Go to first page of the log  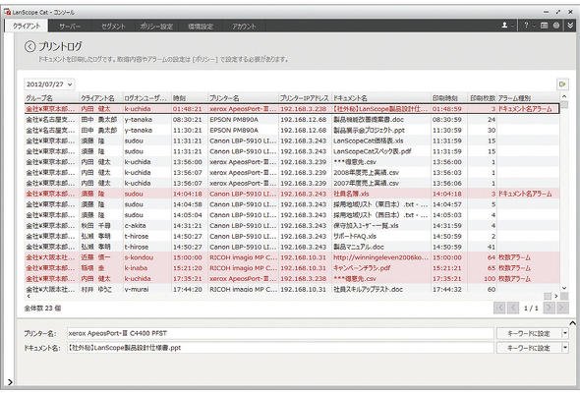click(499, 308)
